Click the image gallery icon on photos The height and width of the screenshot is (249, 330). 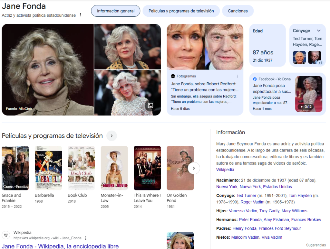click(x=150, y=106)
